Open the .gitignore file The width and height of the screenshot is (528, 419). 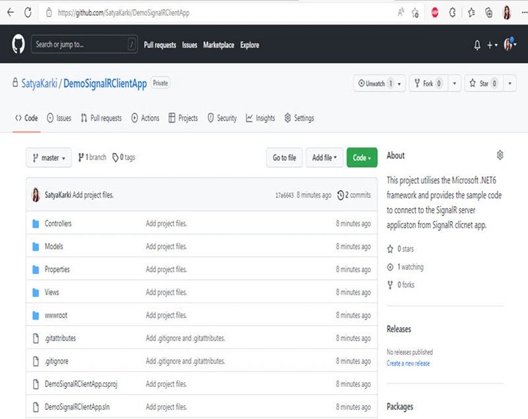click(x=57, y=361)
